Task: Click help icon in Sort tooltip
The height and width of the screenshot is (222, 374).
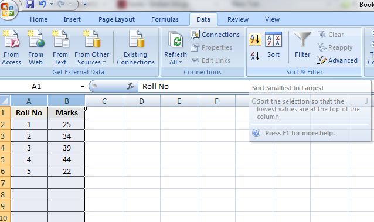Action: pos(256,133)
